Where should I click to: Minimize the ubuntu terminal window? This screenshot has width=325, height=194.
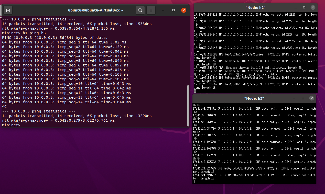[x=164, y=10]
